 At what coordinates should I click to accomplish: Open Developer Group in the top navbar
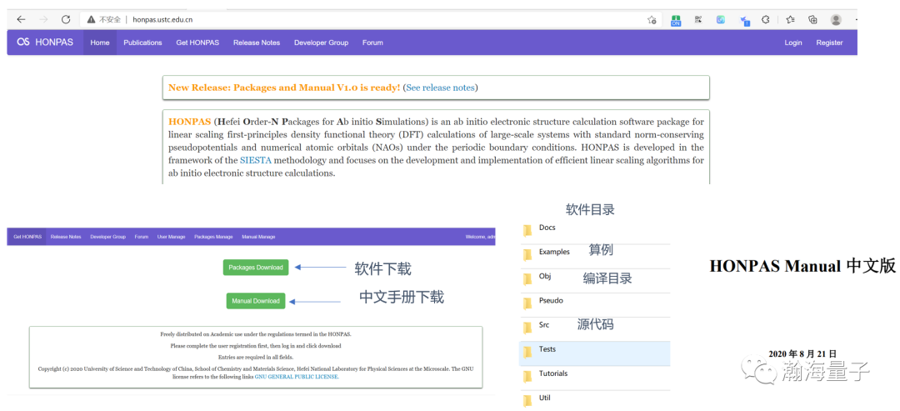pos(322,43)
